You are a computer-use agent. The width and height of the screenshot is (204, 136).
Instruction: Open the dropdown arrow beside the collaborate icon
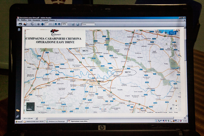pos(28,24)
